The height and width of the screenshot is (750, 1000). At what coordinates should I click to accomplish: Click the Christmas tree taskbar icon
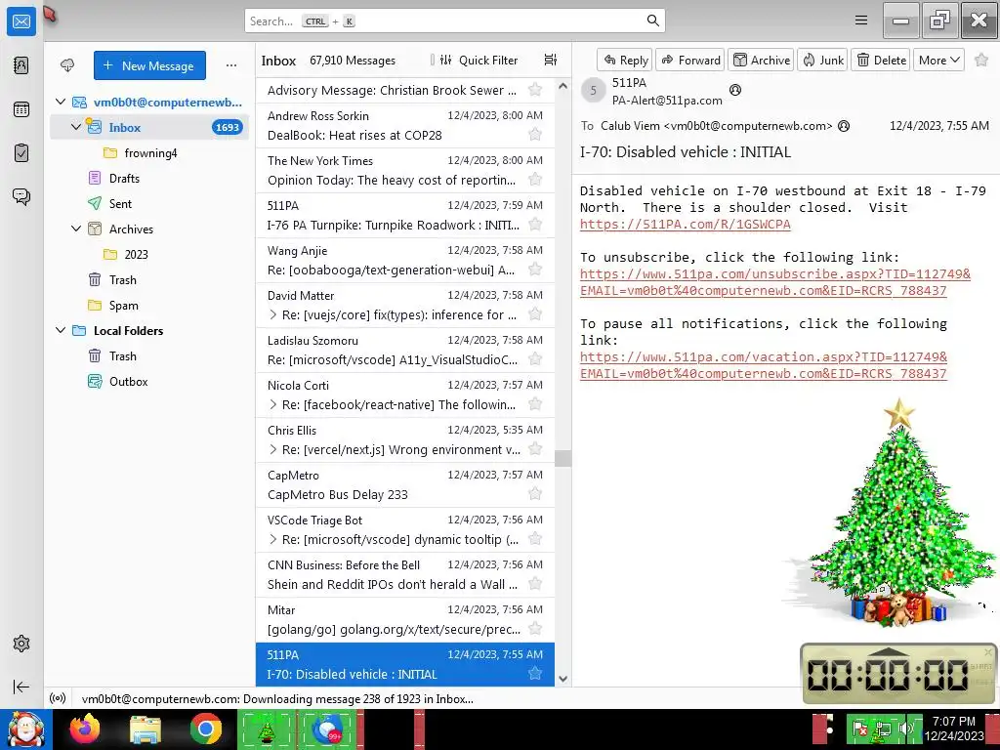point(266,729)
